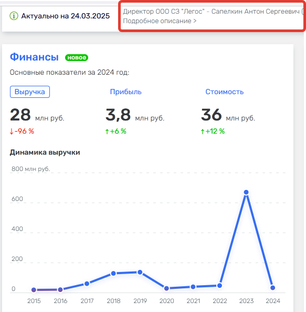Click the director Сапелкин Антон Сергеевич text
The width and height of the screenshot is (306, 312).
[x=256, y=12]
